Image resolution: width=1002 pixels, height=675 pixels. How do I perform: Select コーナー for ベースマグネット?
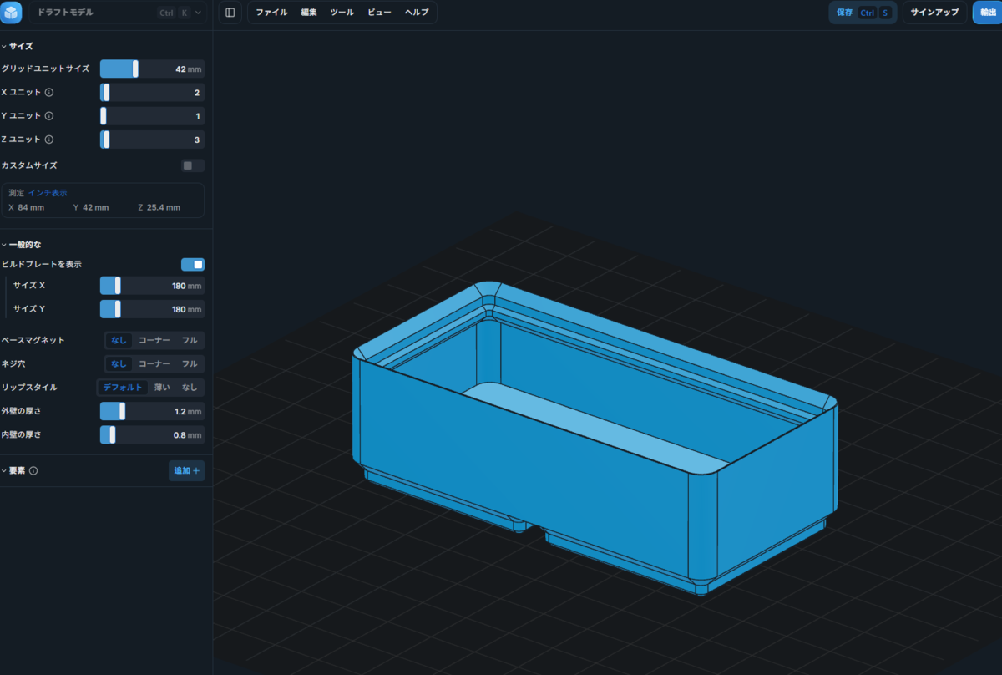coord(154,341)
